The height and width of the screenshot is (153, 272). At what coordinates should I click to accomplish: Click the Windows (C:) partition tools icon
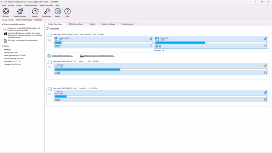click(x=265, y=39)
